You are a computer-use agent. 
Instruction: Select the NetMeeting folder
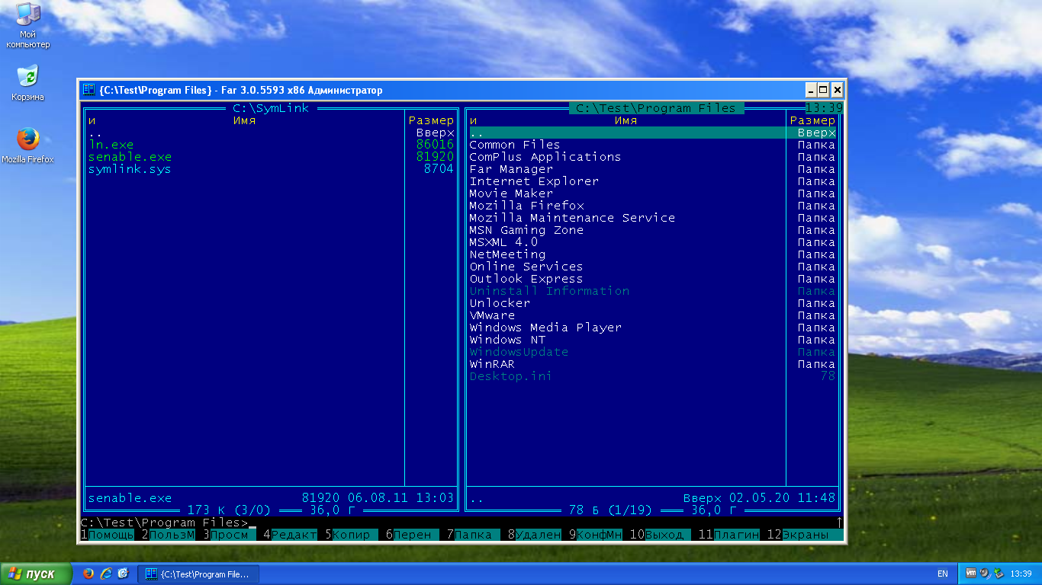pyautogui.click(x=508, y=254)
